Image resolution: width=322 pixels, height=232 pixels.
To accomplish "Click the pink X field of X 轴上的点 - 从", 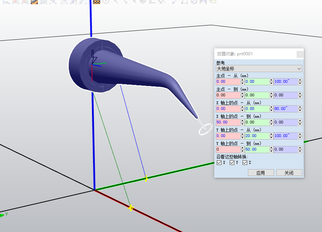I will (x=228, y=109).
